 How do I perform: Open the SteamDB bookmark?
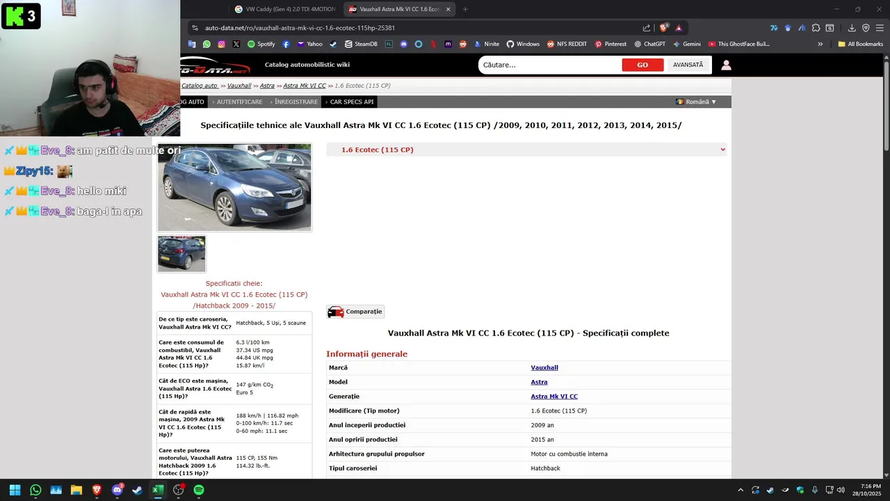pyautogui.click(x=361, y=44)
